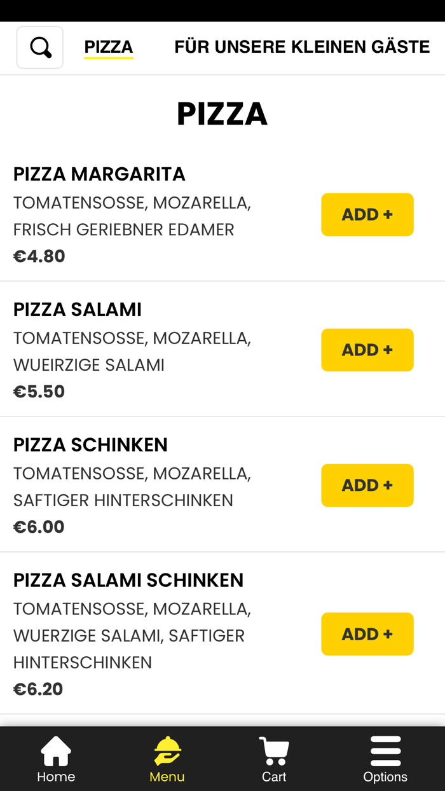Go to the Home icon in bottom navigation

[x=55, y=757]
